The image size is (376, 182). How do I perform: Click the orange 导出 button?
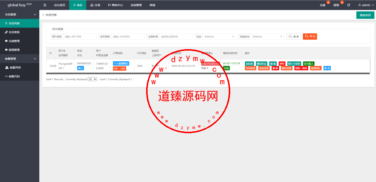(x=310, y=36)
